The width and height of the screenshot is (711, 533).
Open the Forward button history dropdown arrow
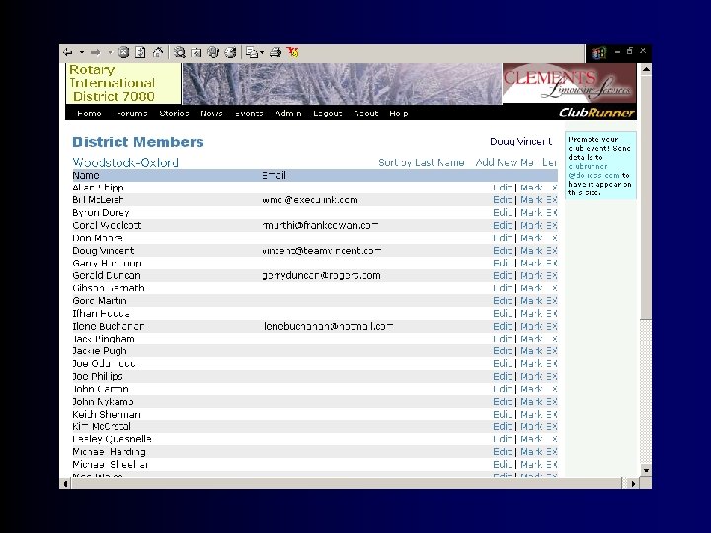(x=110, y=53)
